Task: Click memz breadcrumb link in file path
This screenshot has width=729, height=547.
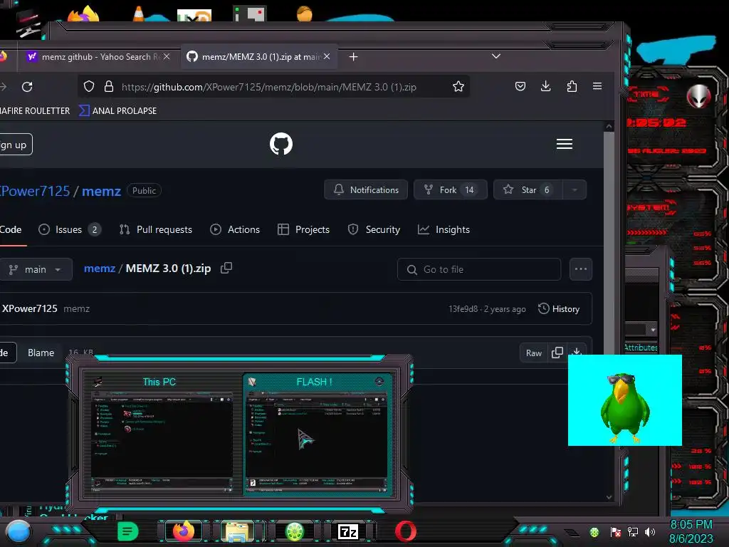Action: tap(100, 269)
